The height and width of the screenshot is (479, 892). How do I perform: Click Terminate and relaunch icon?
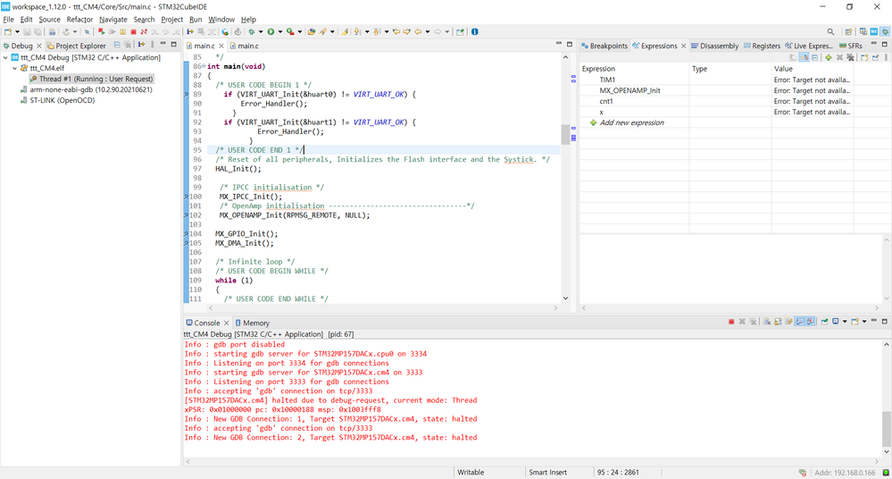point(101,31)
